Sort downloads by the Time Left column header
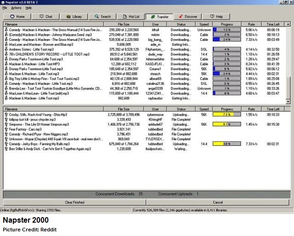Image resolution: width=294 pixels, height=236 pixels. [273, 24]
